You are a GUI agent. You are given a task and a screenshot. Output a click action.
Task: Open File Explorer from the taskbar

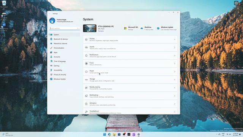(x=114, y=134)
